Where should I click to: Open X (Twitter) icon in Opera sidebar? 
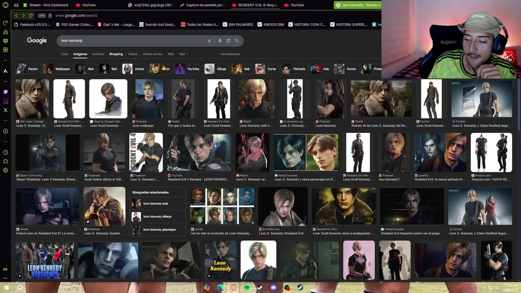click(5, 110)
